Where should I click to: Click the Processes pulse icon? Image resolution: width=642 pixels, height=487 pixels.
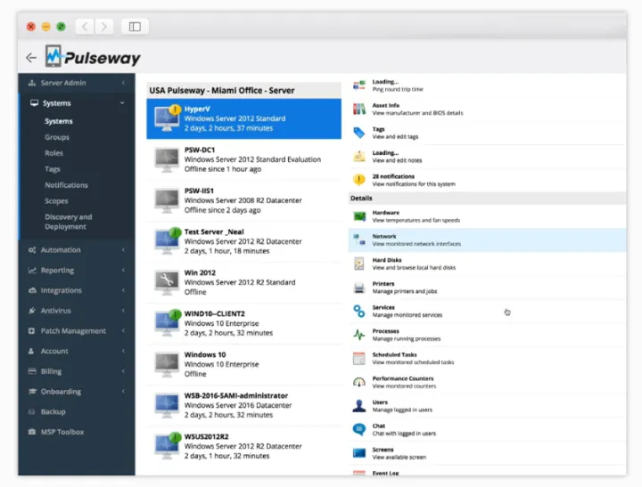click(x=359, y=335)
